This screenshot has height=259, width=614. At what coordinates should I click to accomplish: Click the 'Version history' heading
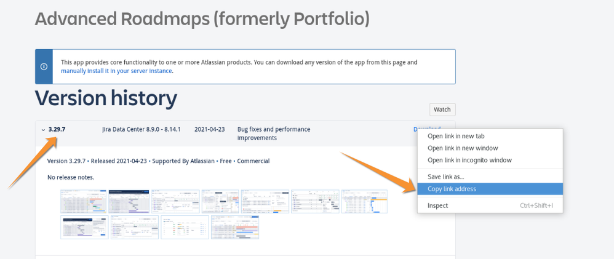[x=106, y=98]
